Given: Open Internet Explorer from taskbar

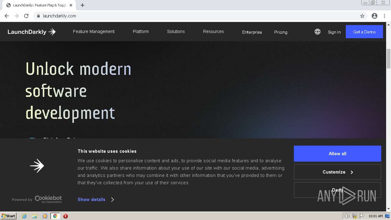Looking at the screenshot, I should (24, 216).
